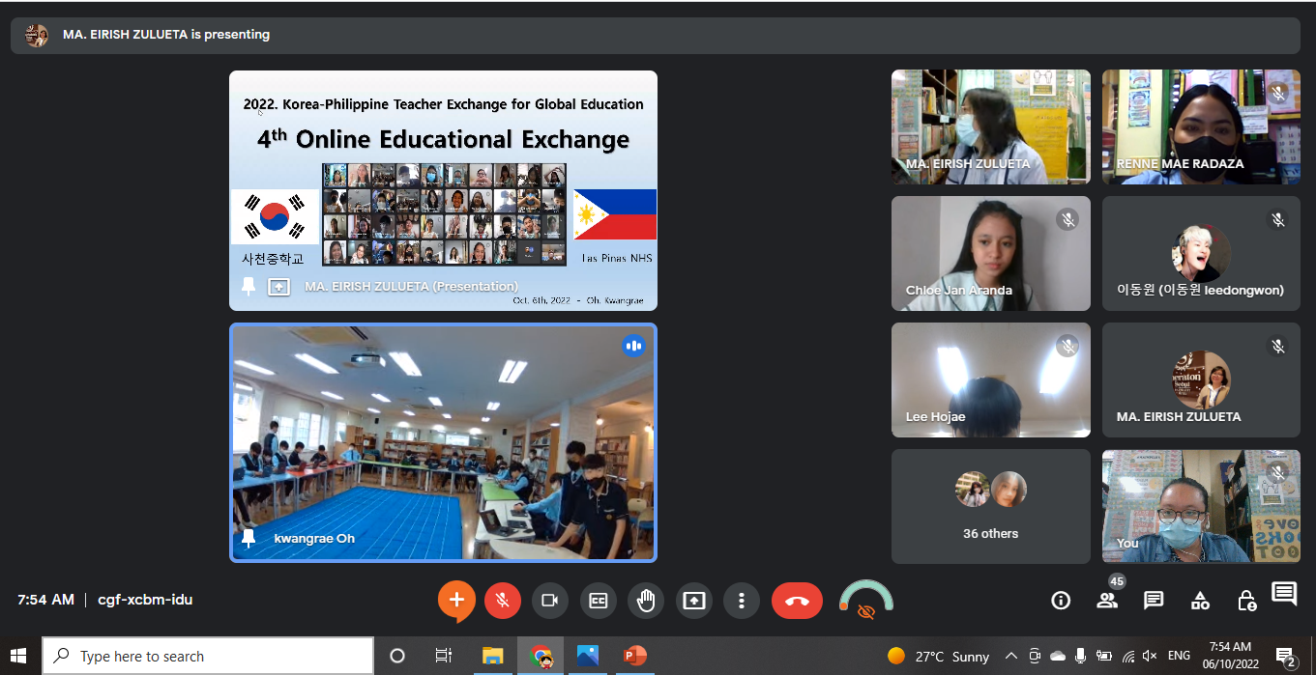Raise your hand in the meeting
This screenshot has width=1316, height=675.
point(645,601)
